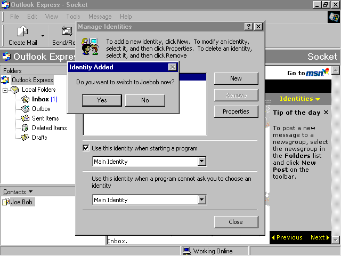Restore the Outlook Express window size
Viewport: 341px width, 256px height.
pos(326,5)
